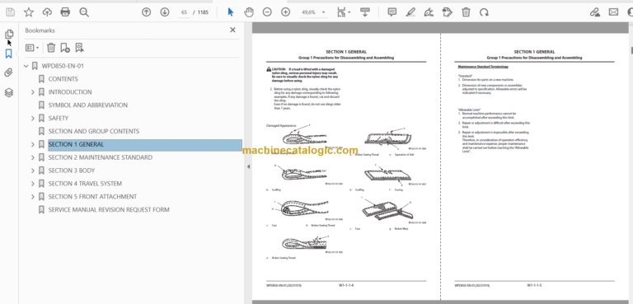
Task: Delete the selected bookmark with the trash icon
Action: (x=51, y=48)
